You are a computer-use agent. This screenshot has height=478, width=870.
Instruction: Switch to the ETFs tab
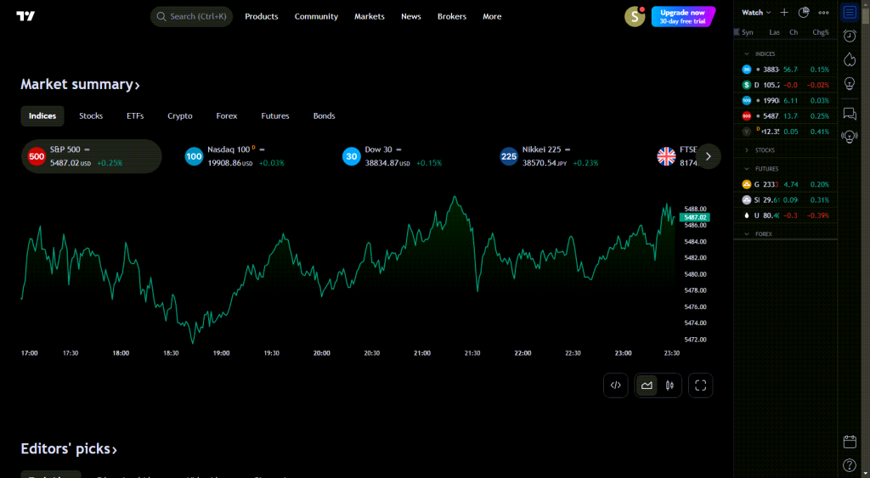135,116
